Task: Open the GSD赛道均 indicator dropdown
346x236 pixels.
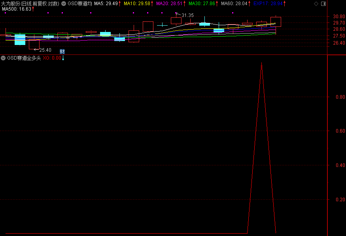Action: (64, 4)
